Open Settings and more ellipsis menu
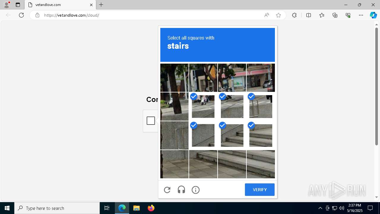Image resolution: width=380 pixels, height=214 pixels. pyautogui.click(x=361, y=15)
